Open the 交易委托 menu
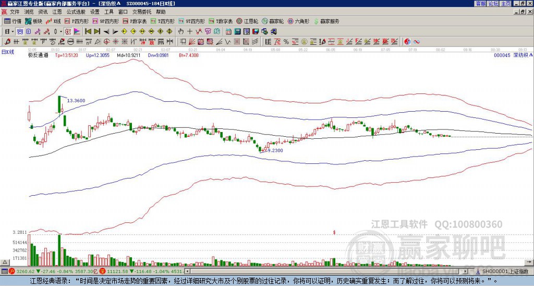The image size is (534, 286). click(x=142, y=12)
